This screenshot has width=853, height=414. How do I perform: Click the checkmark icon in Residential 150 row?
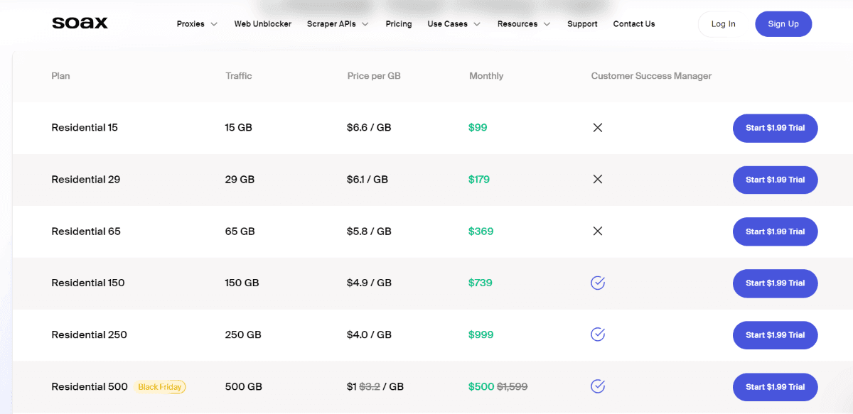pyautogui.click(x=598, y=283)
